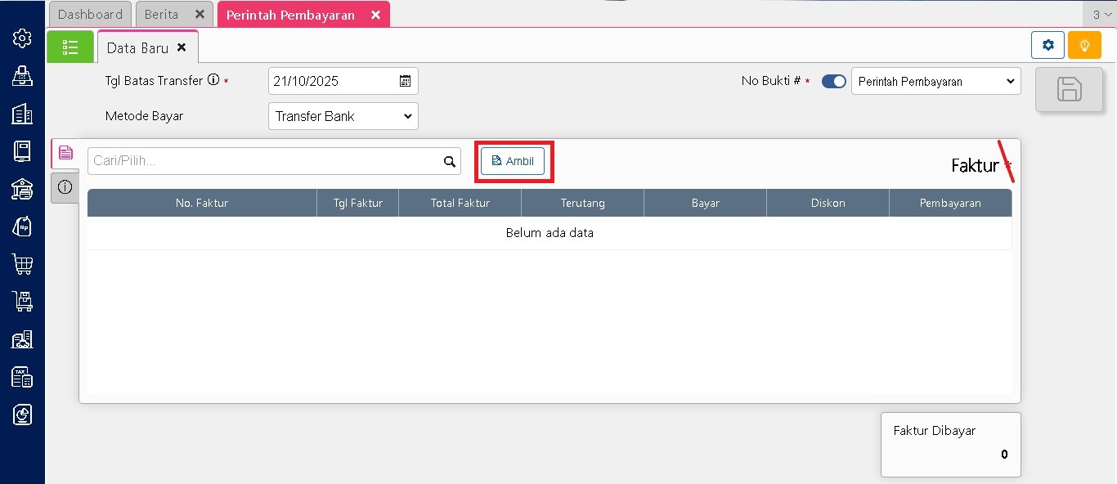The image size is (1117, 484).
Task: Open the shopping cart purchase module
Action: pyautogui.click(x=22, y=264)
